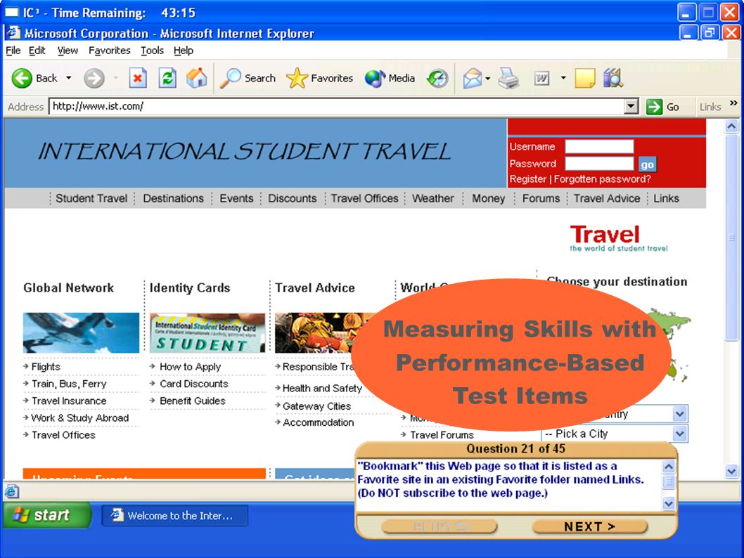
Task: Open the Search toolbar button
Action: point(248,78)
